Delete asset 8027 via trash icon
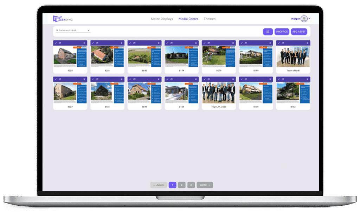This screenshot has height=212, width=360. [x=84, y=79]
